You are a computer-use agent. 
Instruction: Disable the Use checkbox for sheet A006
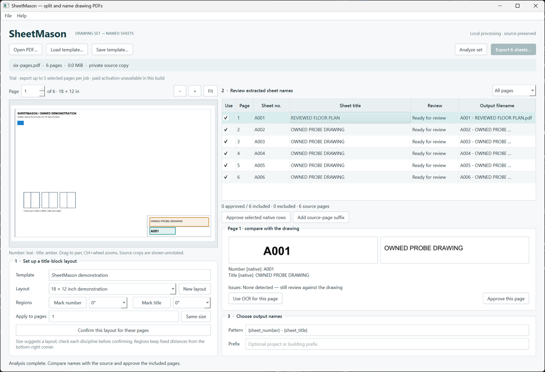coord(226,177)
